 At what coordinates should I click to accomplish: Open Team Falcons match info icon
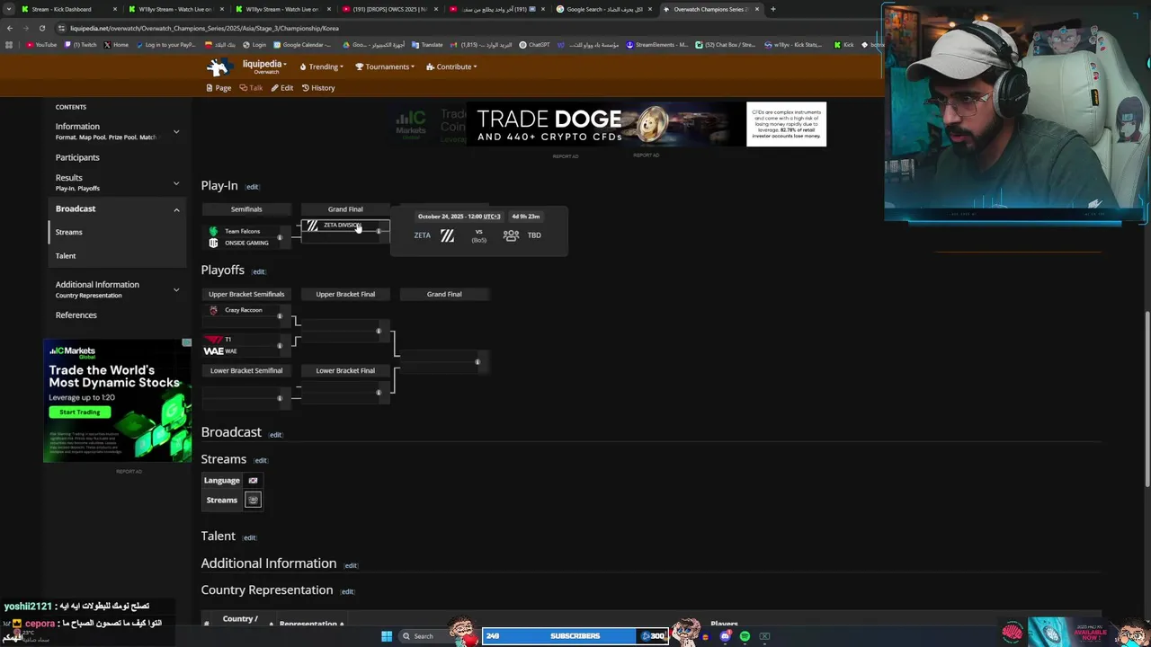pyautogui.click(x=280, y=237)
